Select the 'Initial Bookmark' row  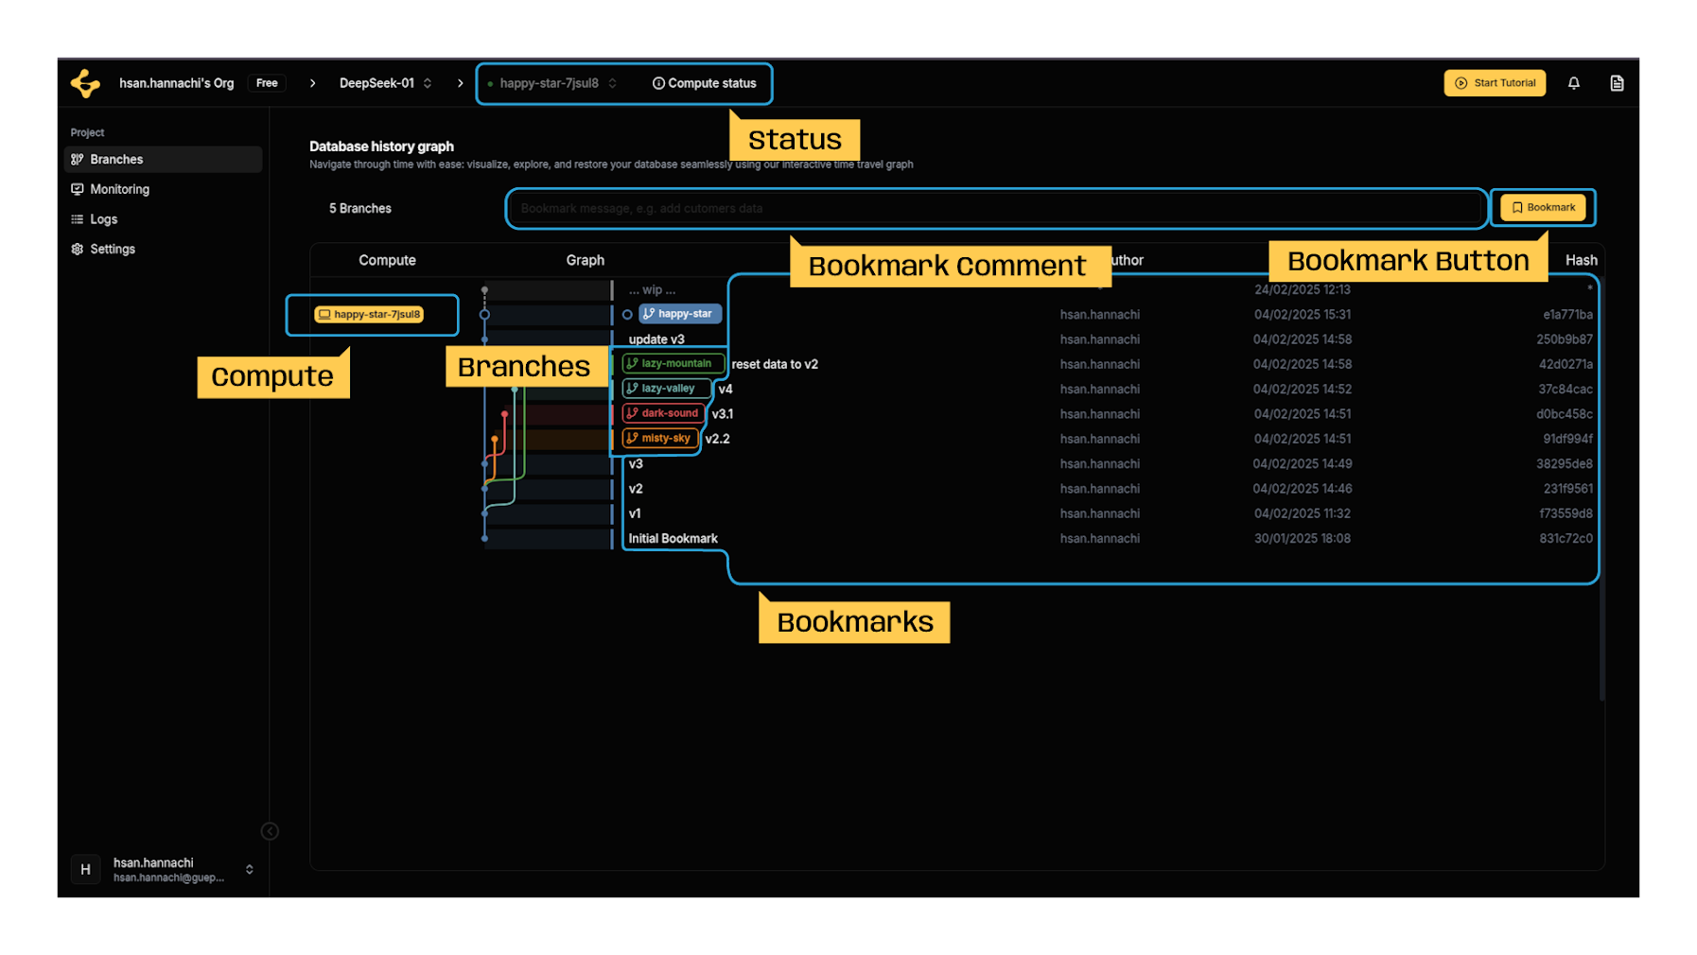pos(674,539)
